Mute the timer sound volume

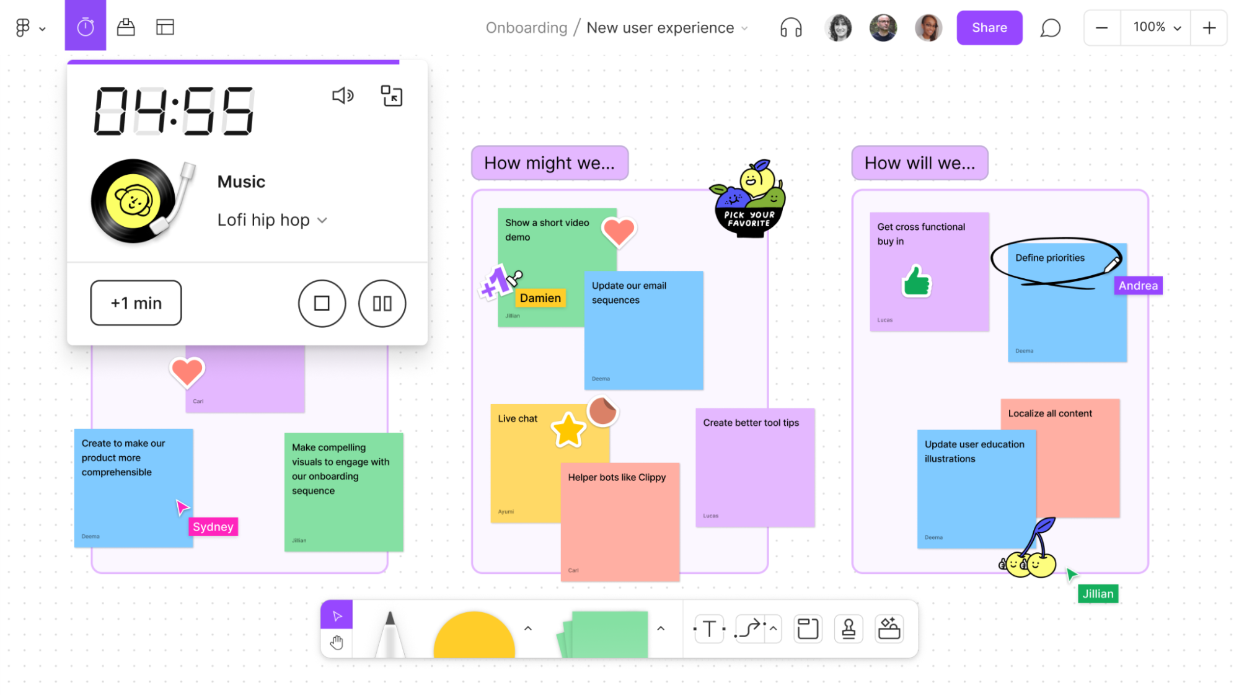coord(342,95)
